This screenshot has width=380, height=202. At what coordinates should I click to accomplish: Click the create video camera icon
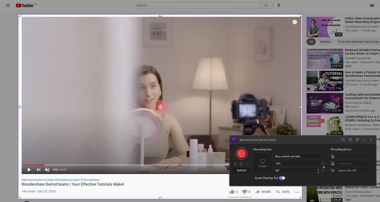pyautogui.click(x=372, y=5)
